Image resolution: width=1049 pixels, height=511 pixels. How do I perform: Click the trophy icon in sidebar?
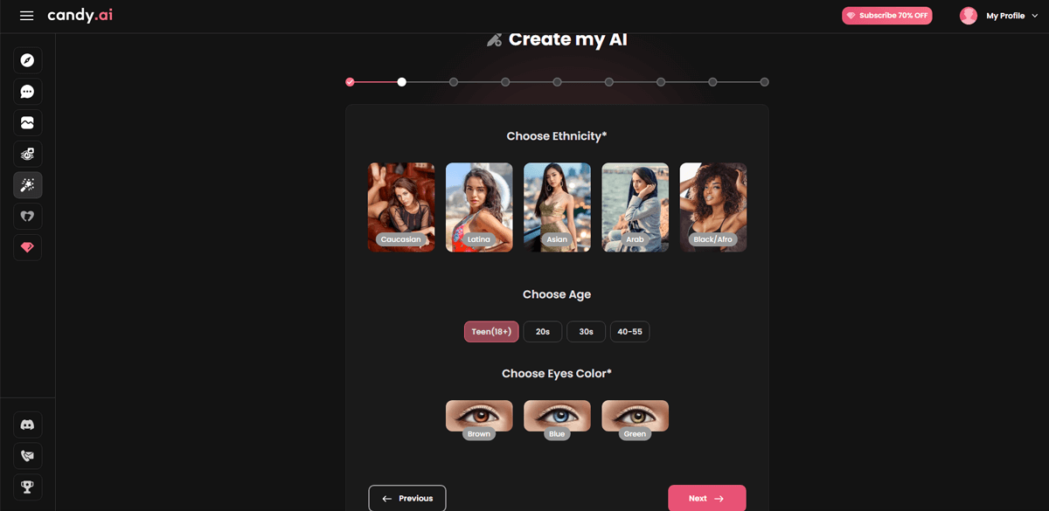(27, 487)
